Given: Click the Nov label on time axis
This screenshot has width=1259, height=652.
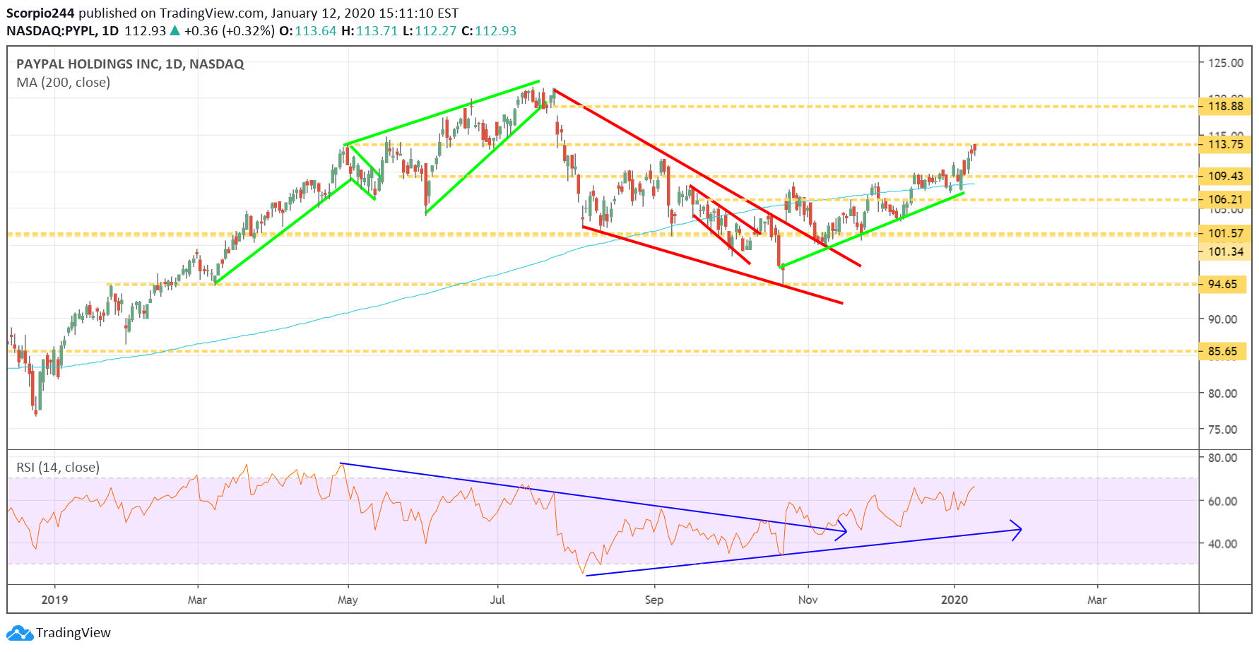Looking at the screenshot, I should 808,600.
